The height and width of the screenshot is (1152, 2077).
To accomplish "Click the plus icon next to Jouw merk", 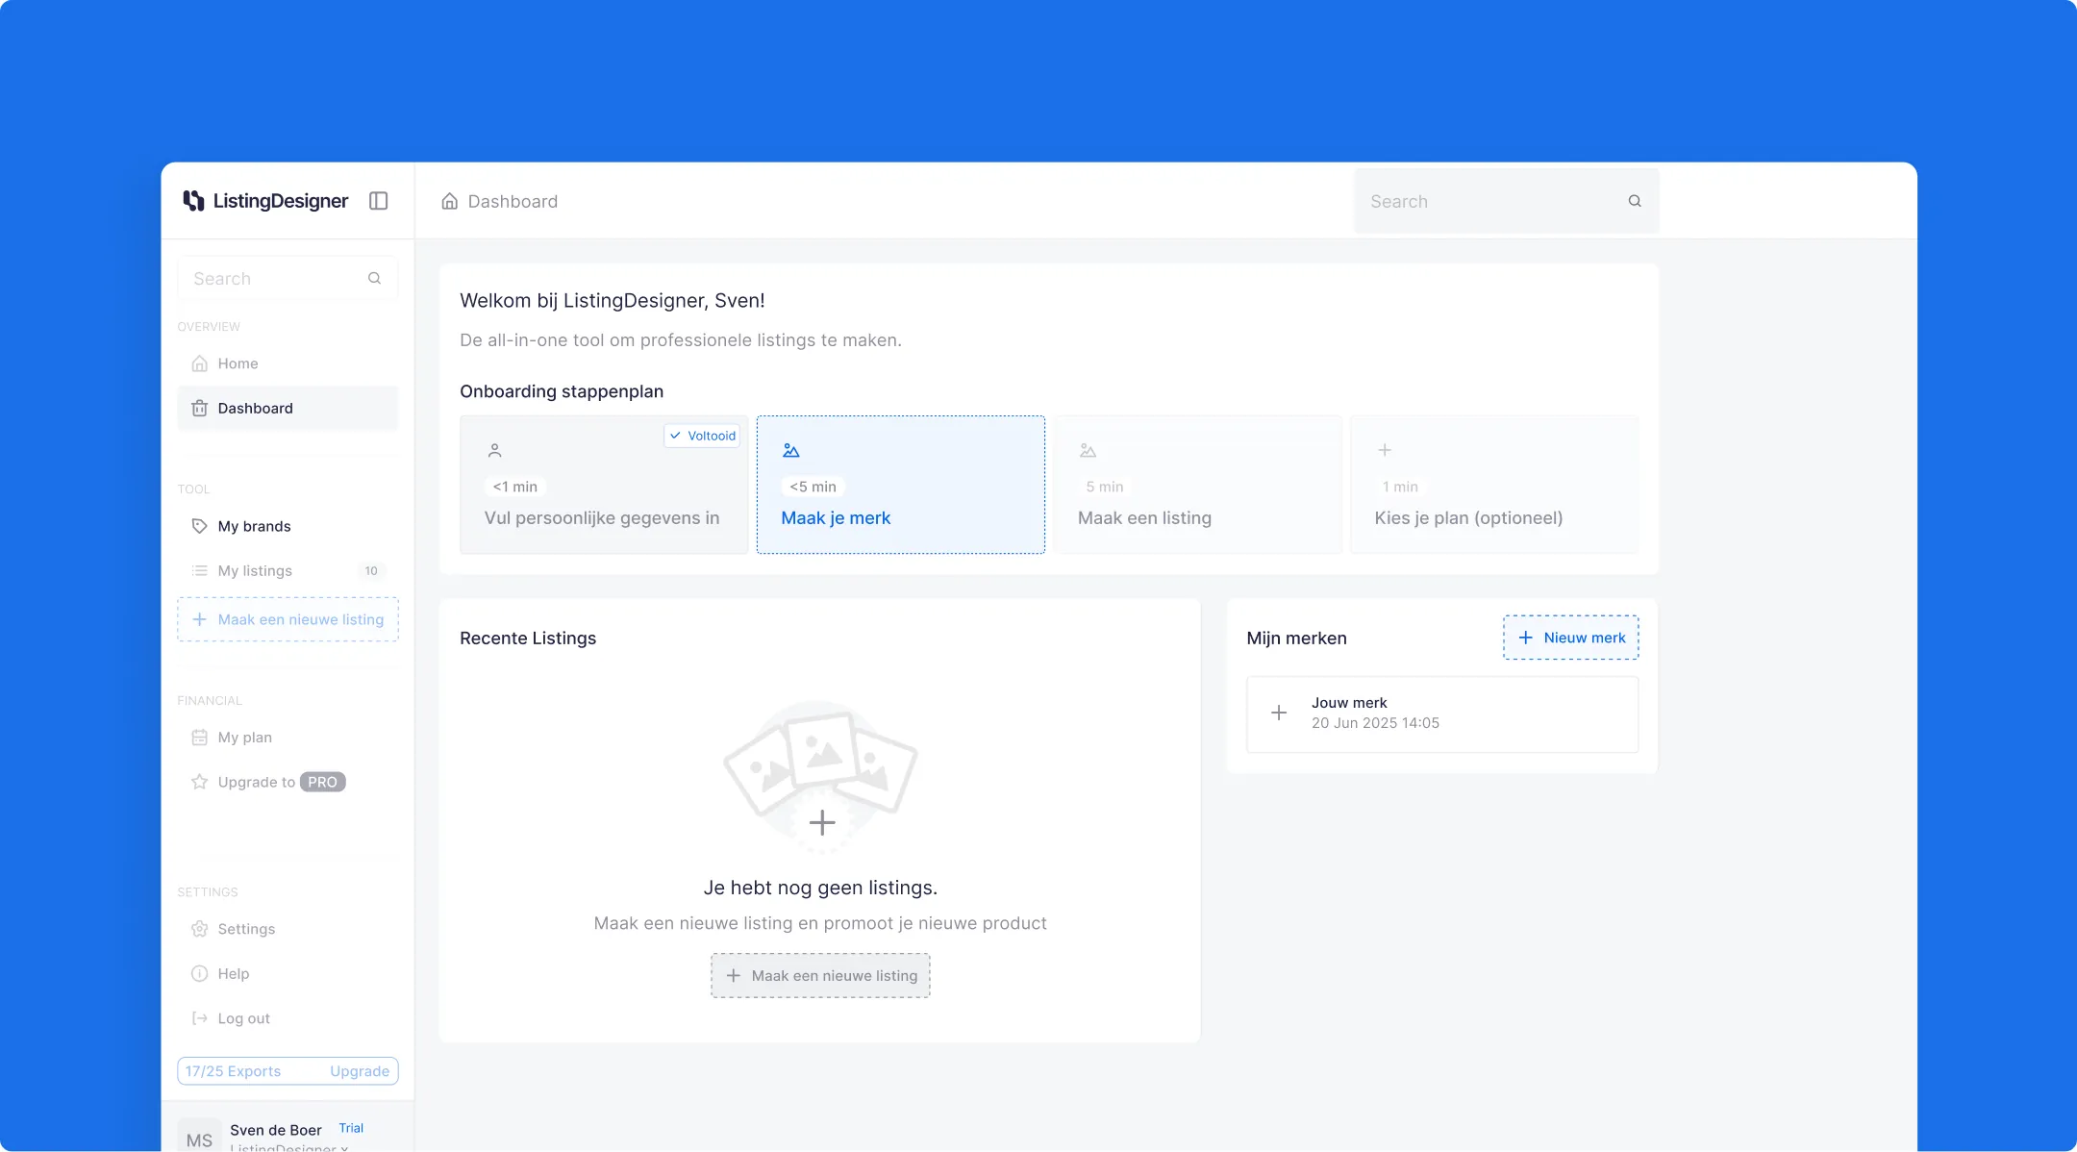I will click(x=1279, y=713).
